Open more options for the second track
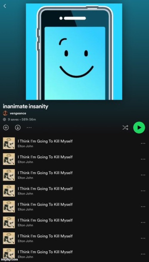Viewport: 149px width, 262px height. point(143,159)
